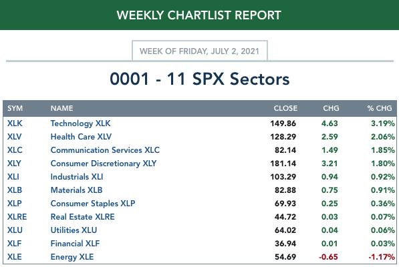Screen dimensions: 399x267
Task: Open the XLE symbol link
Action: (14, 257)
